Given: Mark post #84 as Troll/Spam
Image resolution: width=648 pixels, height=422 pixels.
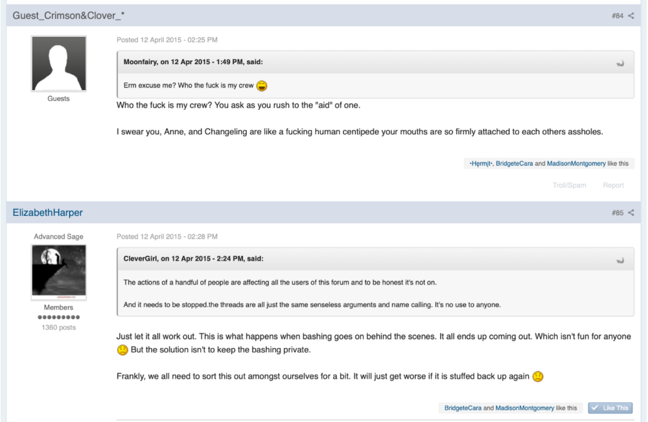Looking at the screenshot, I should coord(569,185).
